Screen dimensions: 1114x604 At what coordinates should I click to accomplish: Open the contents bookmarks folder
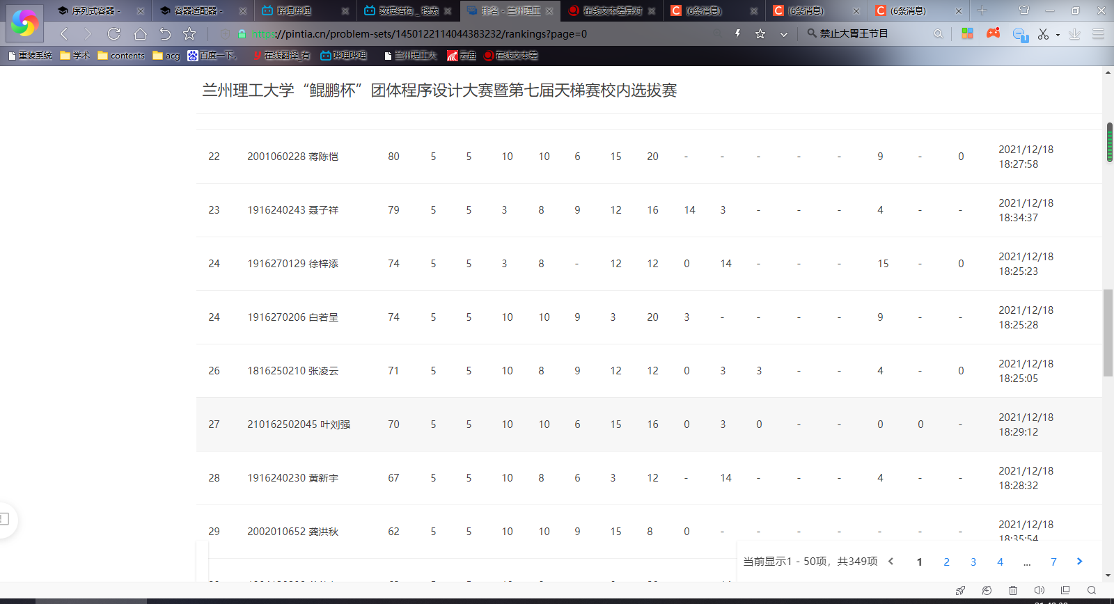tap(121, 56)
